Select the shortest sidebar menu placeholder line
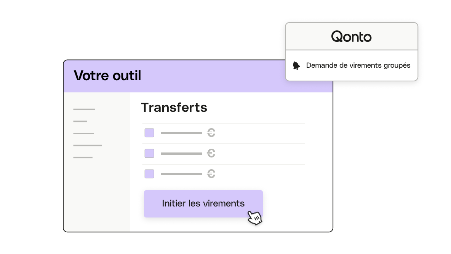 (x=80, y=121)
